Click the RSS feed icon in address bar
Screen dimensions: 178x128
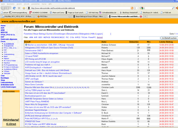point(132,8)
